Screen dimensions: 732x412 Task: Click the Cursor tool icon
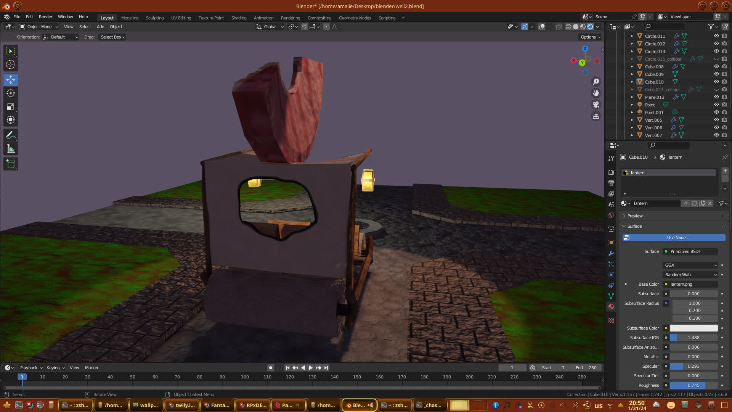point(11,64)
